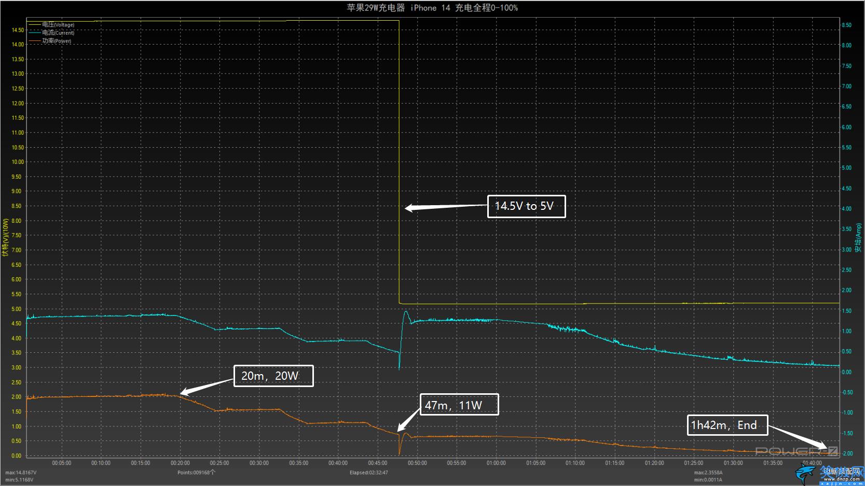Click the 00:40:00 time axis label
The image size is (865, 486).
click(x=338, y=463)
